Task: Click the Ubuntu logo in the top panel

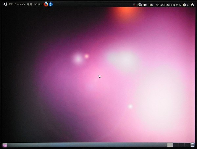Action: [x=5, y=4]
